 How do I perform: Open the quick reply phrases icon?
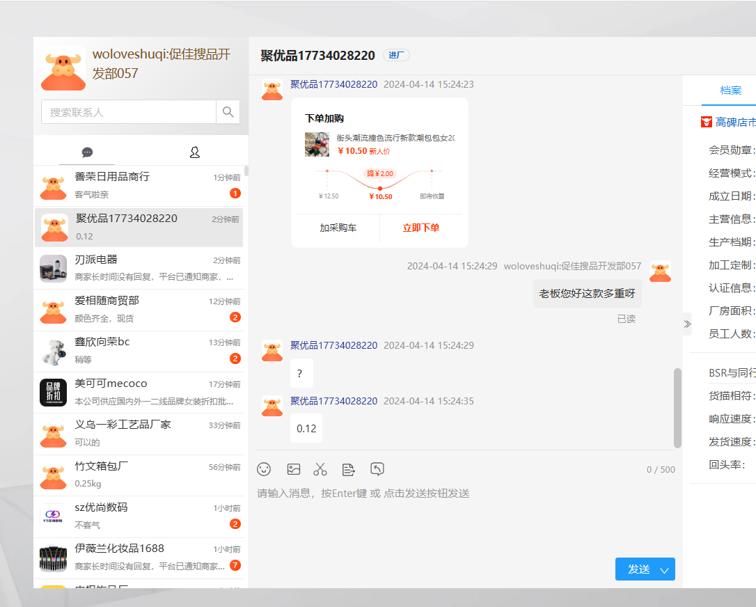[x=349, y=469]
